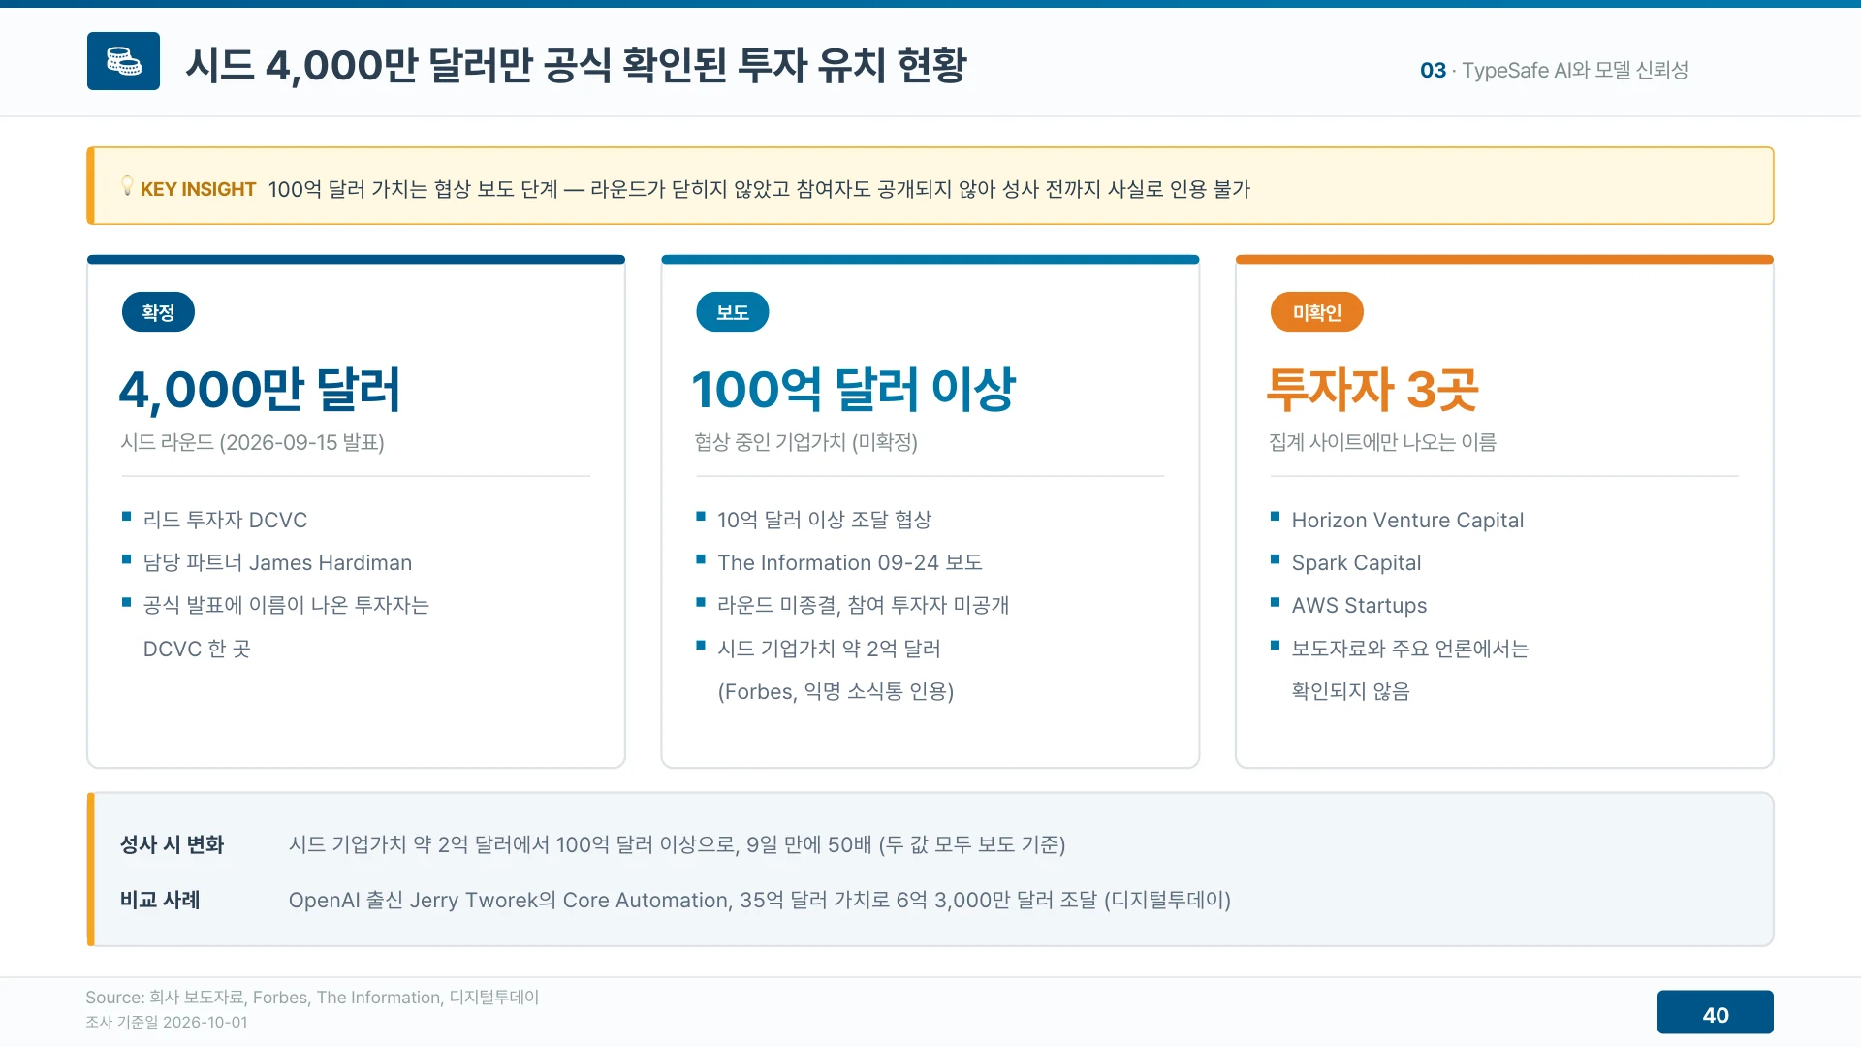Click the KEY INSIGHT label

(198, 189)
